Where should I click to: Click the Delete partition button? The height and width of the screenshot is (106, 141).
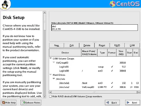(87, 46)
